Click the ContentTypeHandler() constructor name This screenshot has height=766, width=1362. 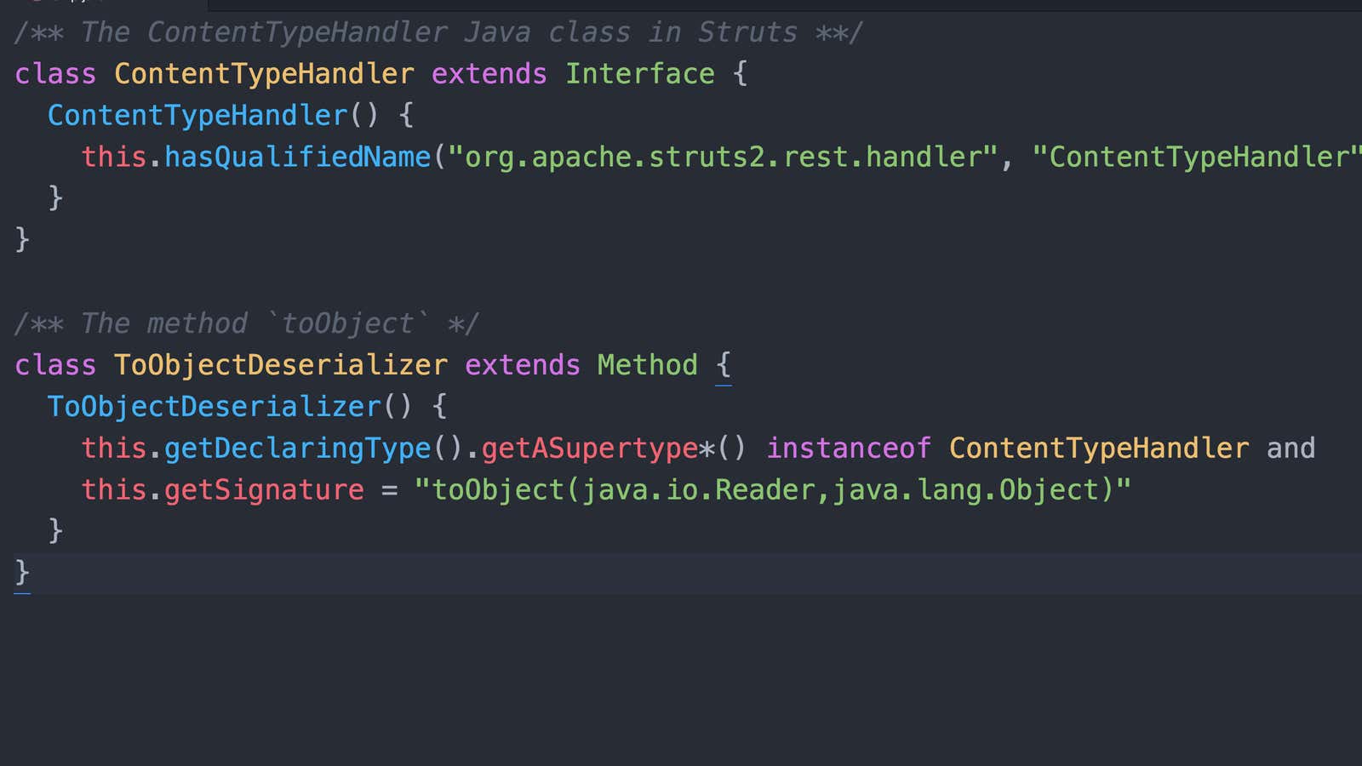[x=197, y=116]
